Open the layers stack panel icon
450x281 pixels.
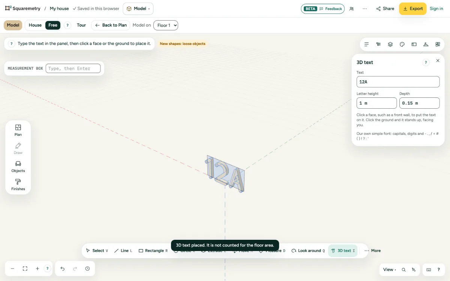coord(390,44)
